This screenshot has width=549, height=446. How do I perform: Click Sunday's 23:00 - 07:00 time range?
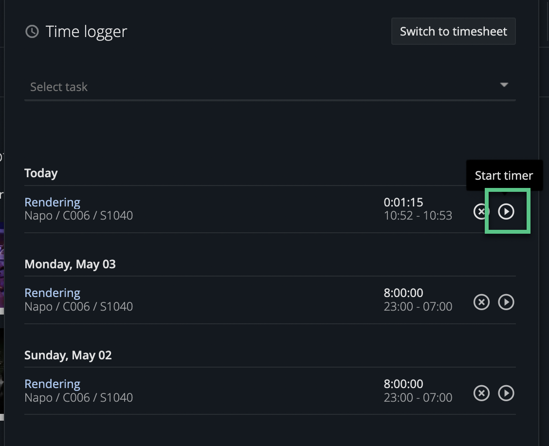418,397
